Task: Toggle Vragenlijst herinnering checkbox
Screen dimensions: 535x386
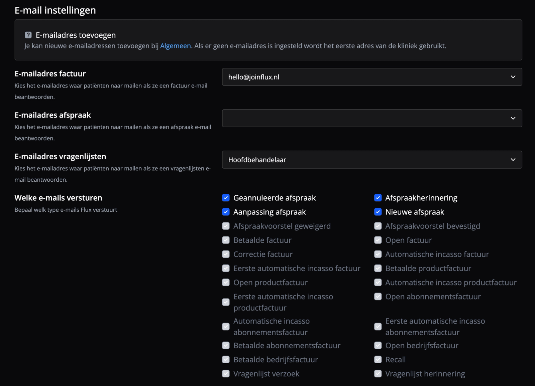Action: 378,374
